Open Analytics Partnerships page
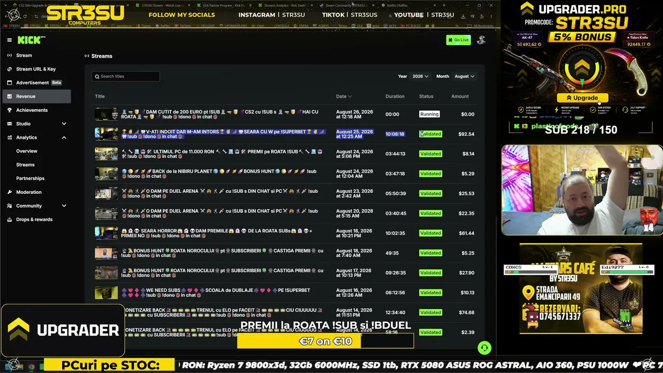The width and height of the screenshot is (663, 373). (x=30, y=178)
